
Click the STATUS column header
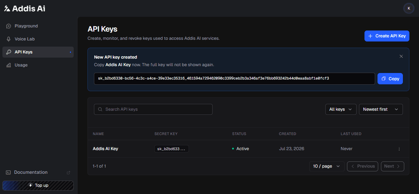239,134
